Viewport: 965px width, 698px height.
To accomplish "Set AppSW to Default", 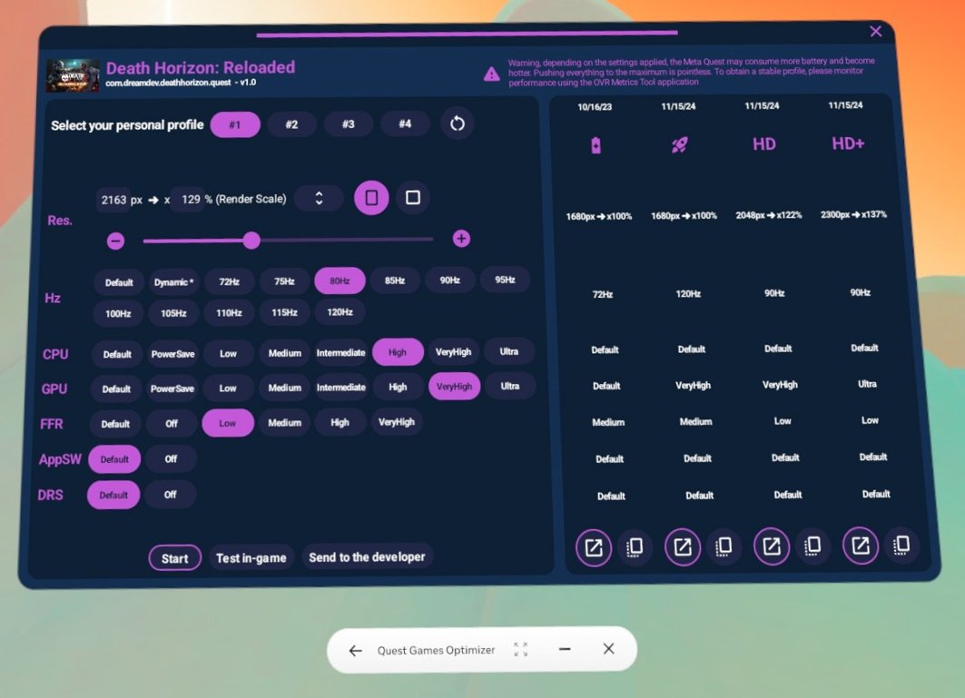I will pos(114,459).
